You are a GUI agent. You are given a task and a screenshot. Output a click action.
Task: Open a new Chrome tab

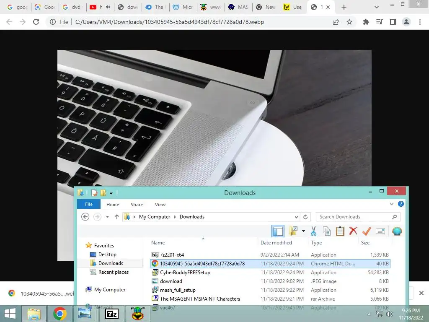344,7
